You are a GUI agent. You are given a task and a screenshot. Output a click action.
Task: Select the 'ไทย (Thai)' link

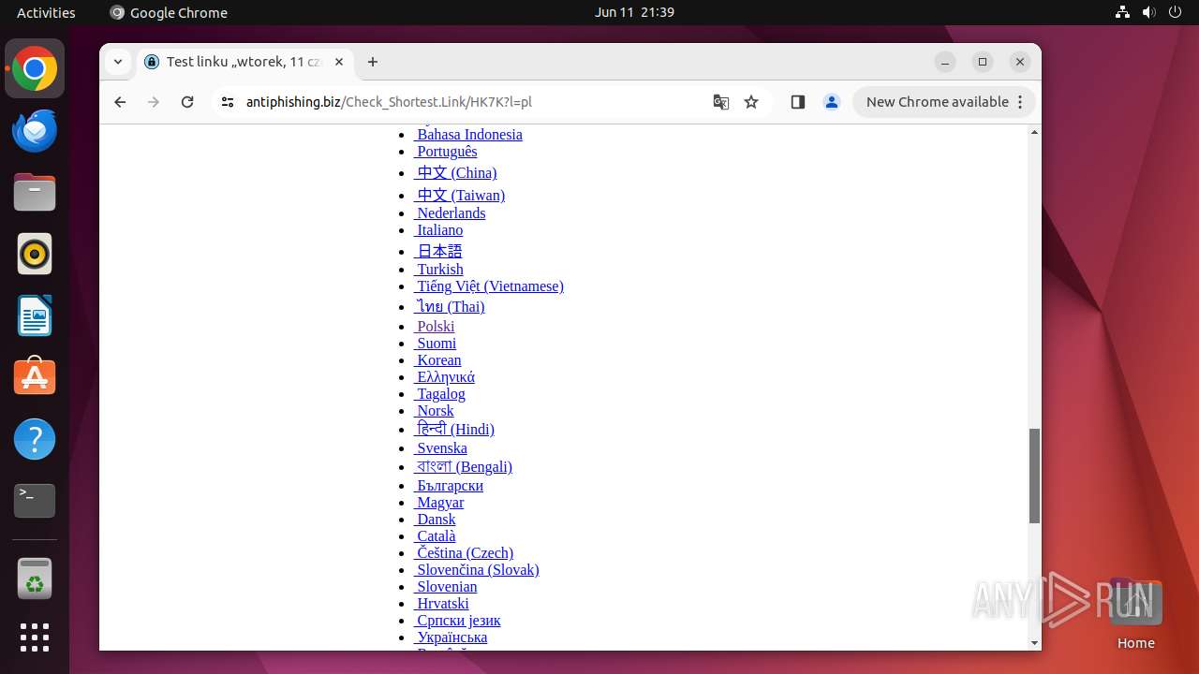450,307
